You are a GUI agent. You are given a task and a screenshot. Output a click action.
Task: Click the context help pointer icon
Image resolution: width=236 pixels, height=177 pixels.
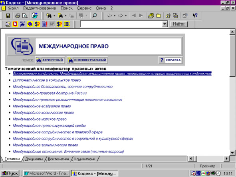coord(195,15)
